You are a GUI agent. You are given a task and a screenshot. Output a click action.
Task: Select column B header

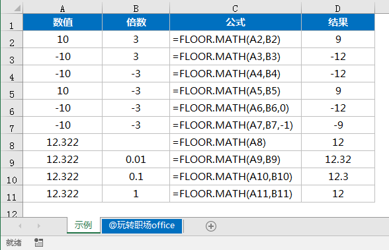pyautogui.click(x=136, y=9)
